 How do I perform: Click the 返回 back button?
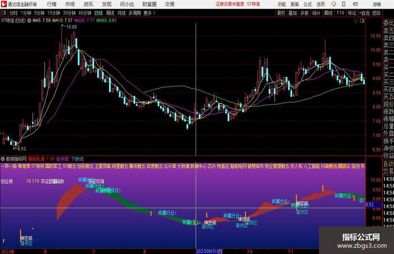376,13
